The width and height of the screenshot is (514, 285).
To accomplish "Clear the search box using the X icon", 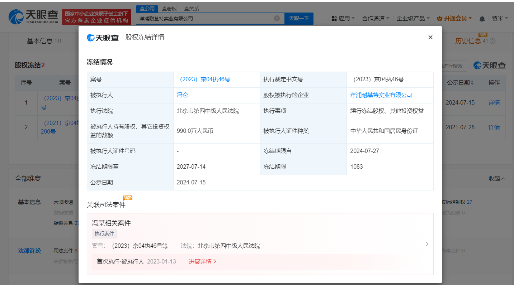I will pos(276,18).
